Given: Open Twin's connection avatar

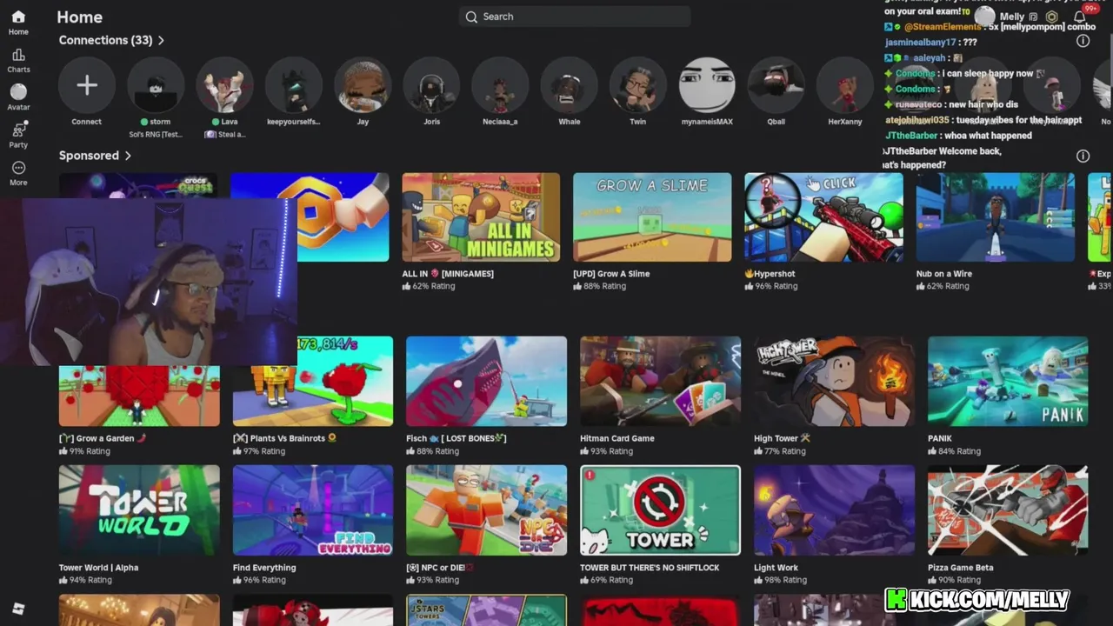Looking at the screenshot, I should click(637, 85).
